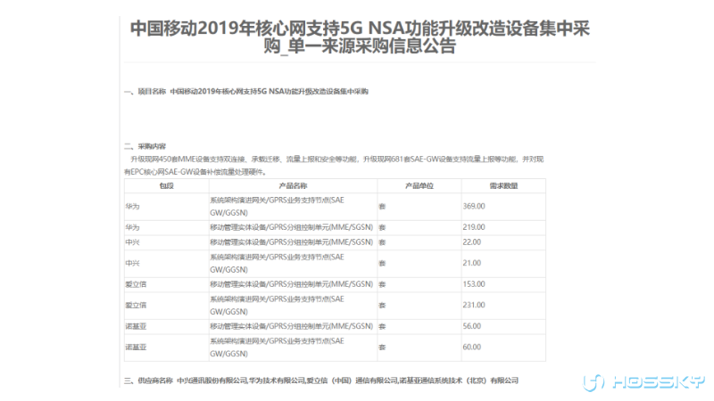Click the 产品单位 column header
This screenshot has width=714, height=401.
click(x=419, y=186)
